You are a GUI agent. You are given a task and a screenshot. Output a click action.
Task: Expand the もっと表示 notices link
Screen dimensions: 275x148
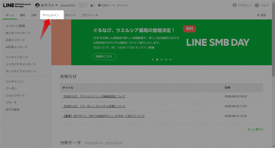click(255, 129)
